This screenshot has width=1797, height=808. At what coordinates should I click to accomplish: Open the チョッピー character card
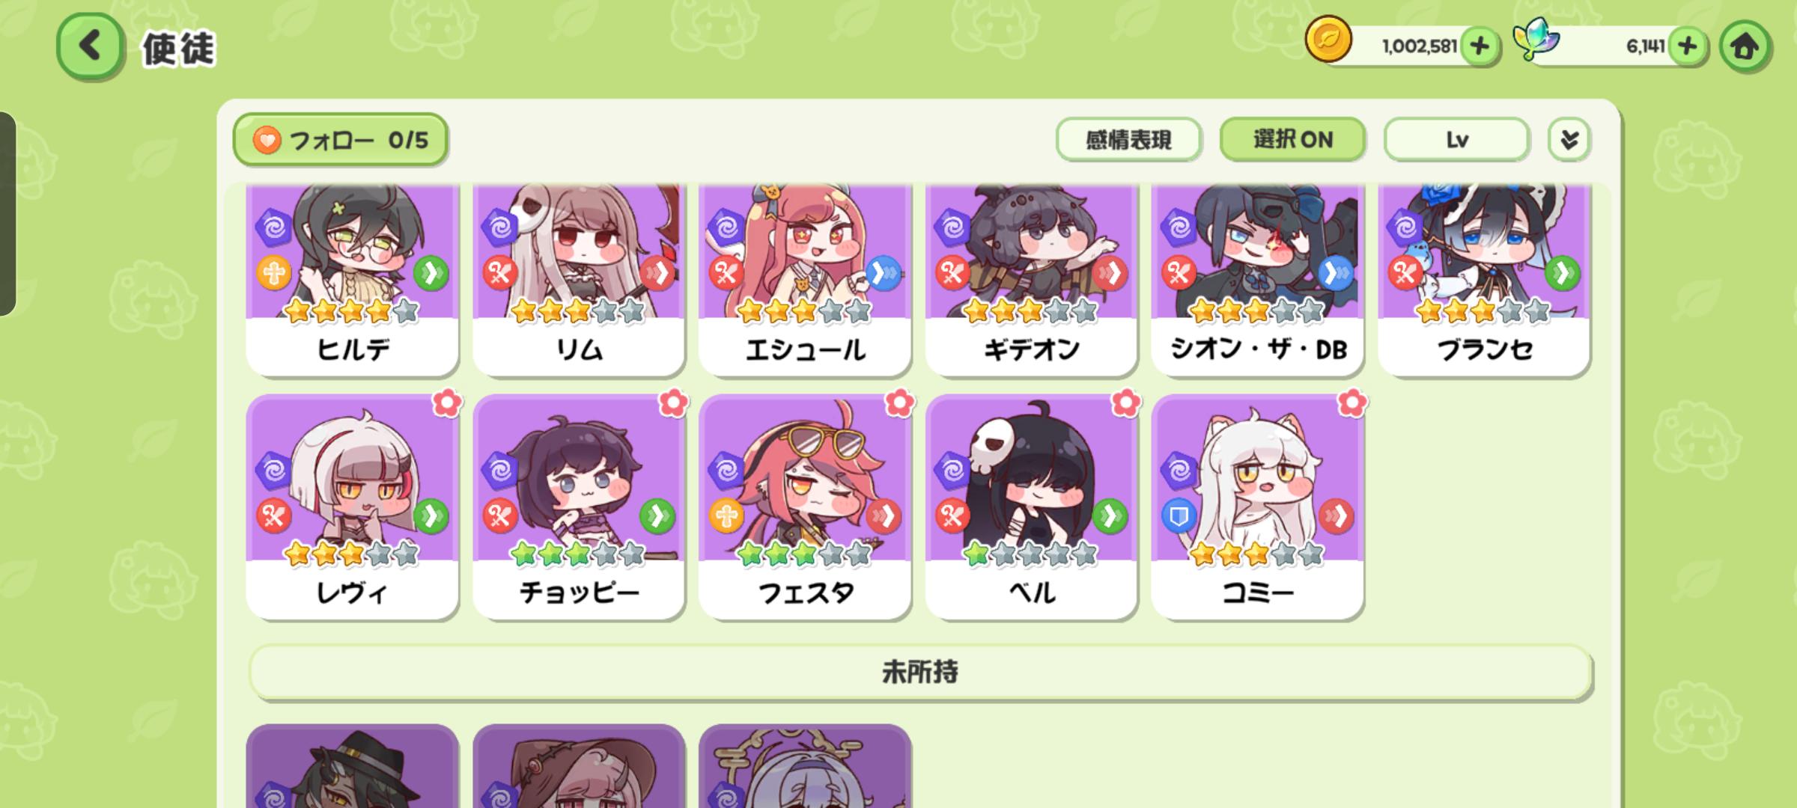point(579,507)
